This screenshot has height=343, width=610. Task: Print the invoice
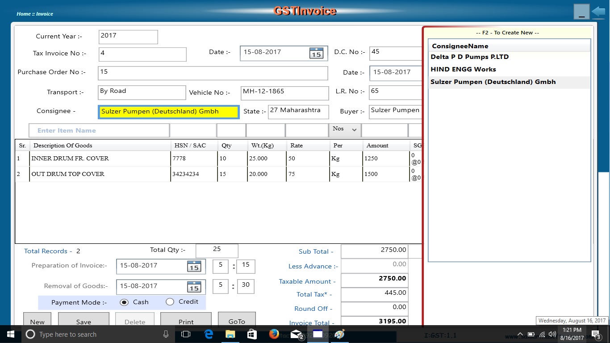tap(186, 320)
